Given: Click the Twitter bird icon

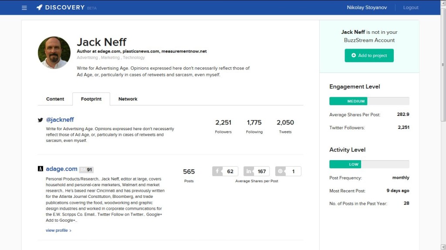Looking at the screenshot, I should coord(41,120).
